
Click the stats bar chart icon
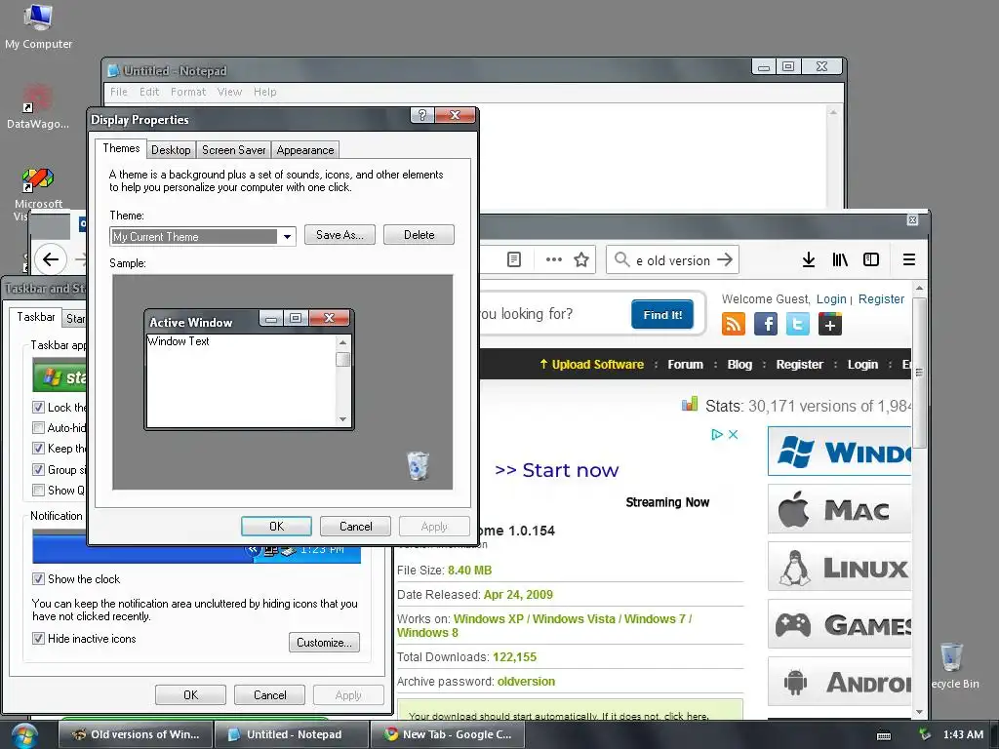(x=690, y=404)
